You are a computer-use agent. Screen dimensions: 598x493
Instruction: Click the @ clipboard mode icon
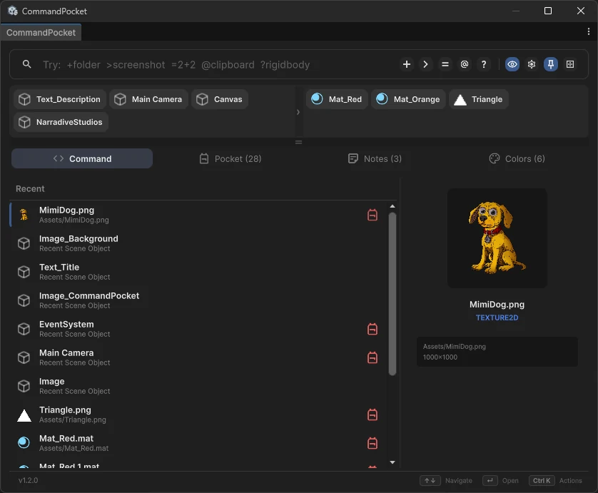pyautogui.click(x=464, y=64)
